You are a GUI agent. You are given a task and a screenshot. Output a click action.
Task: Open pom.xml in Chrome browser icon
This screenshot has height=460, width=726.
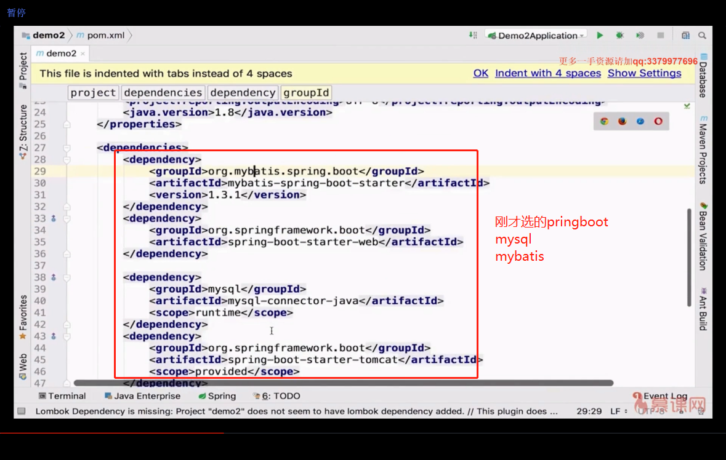(x=604, y=122)
